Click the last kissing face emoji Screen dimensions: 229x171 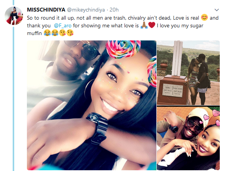point(70,33)
